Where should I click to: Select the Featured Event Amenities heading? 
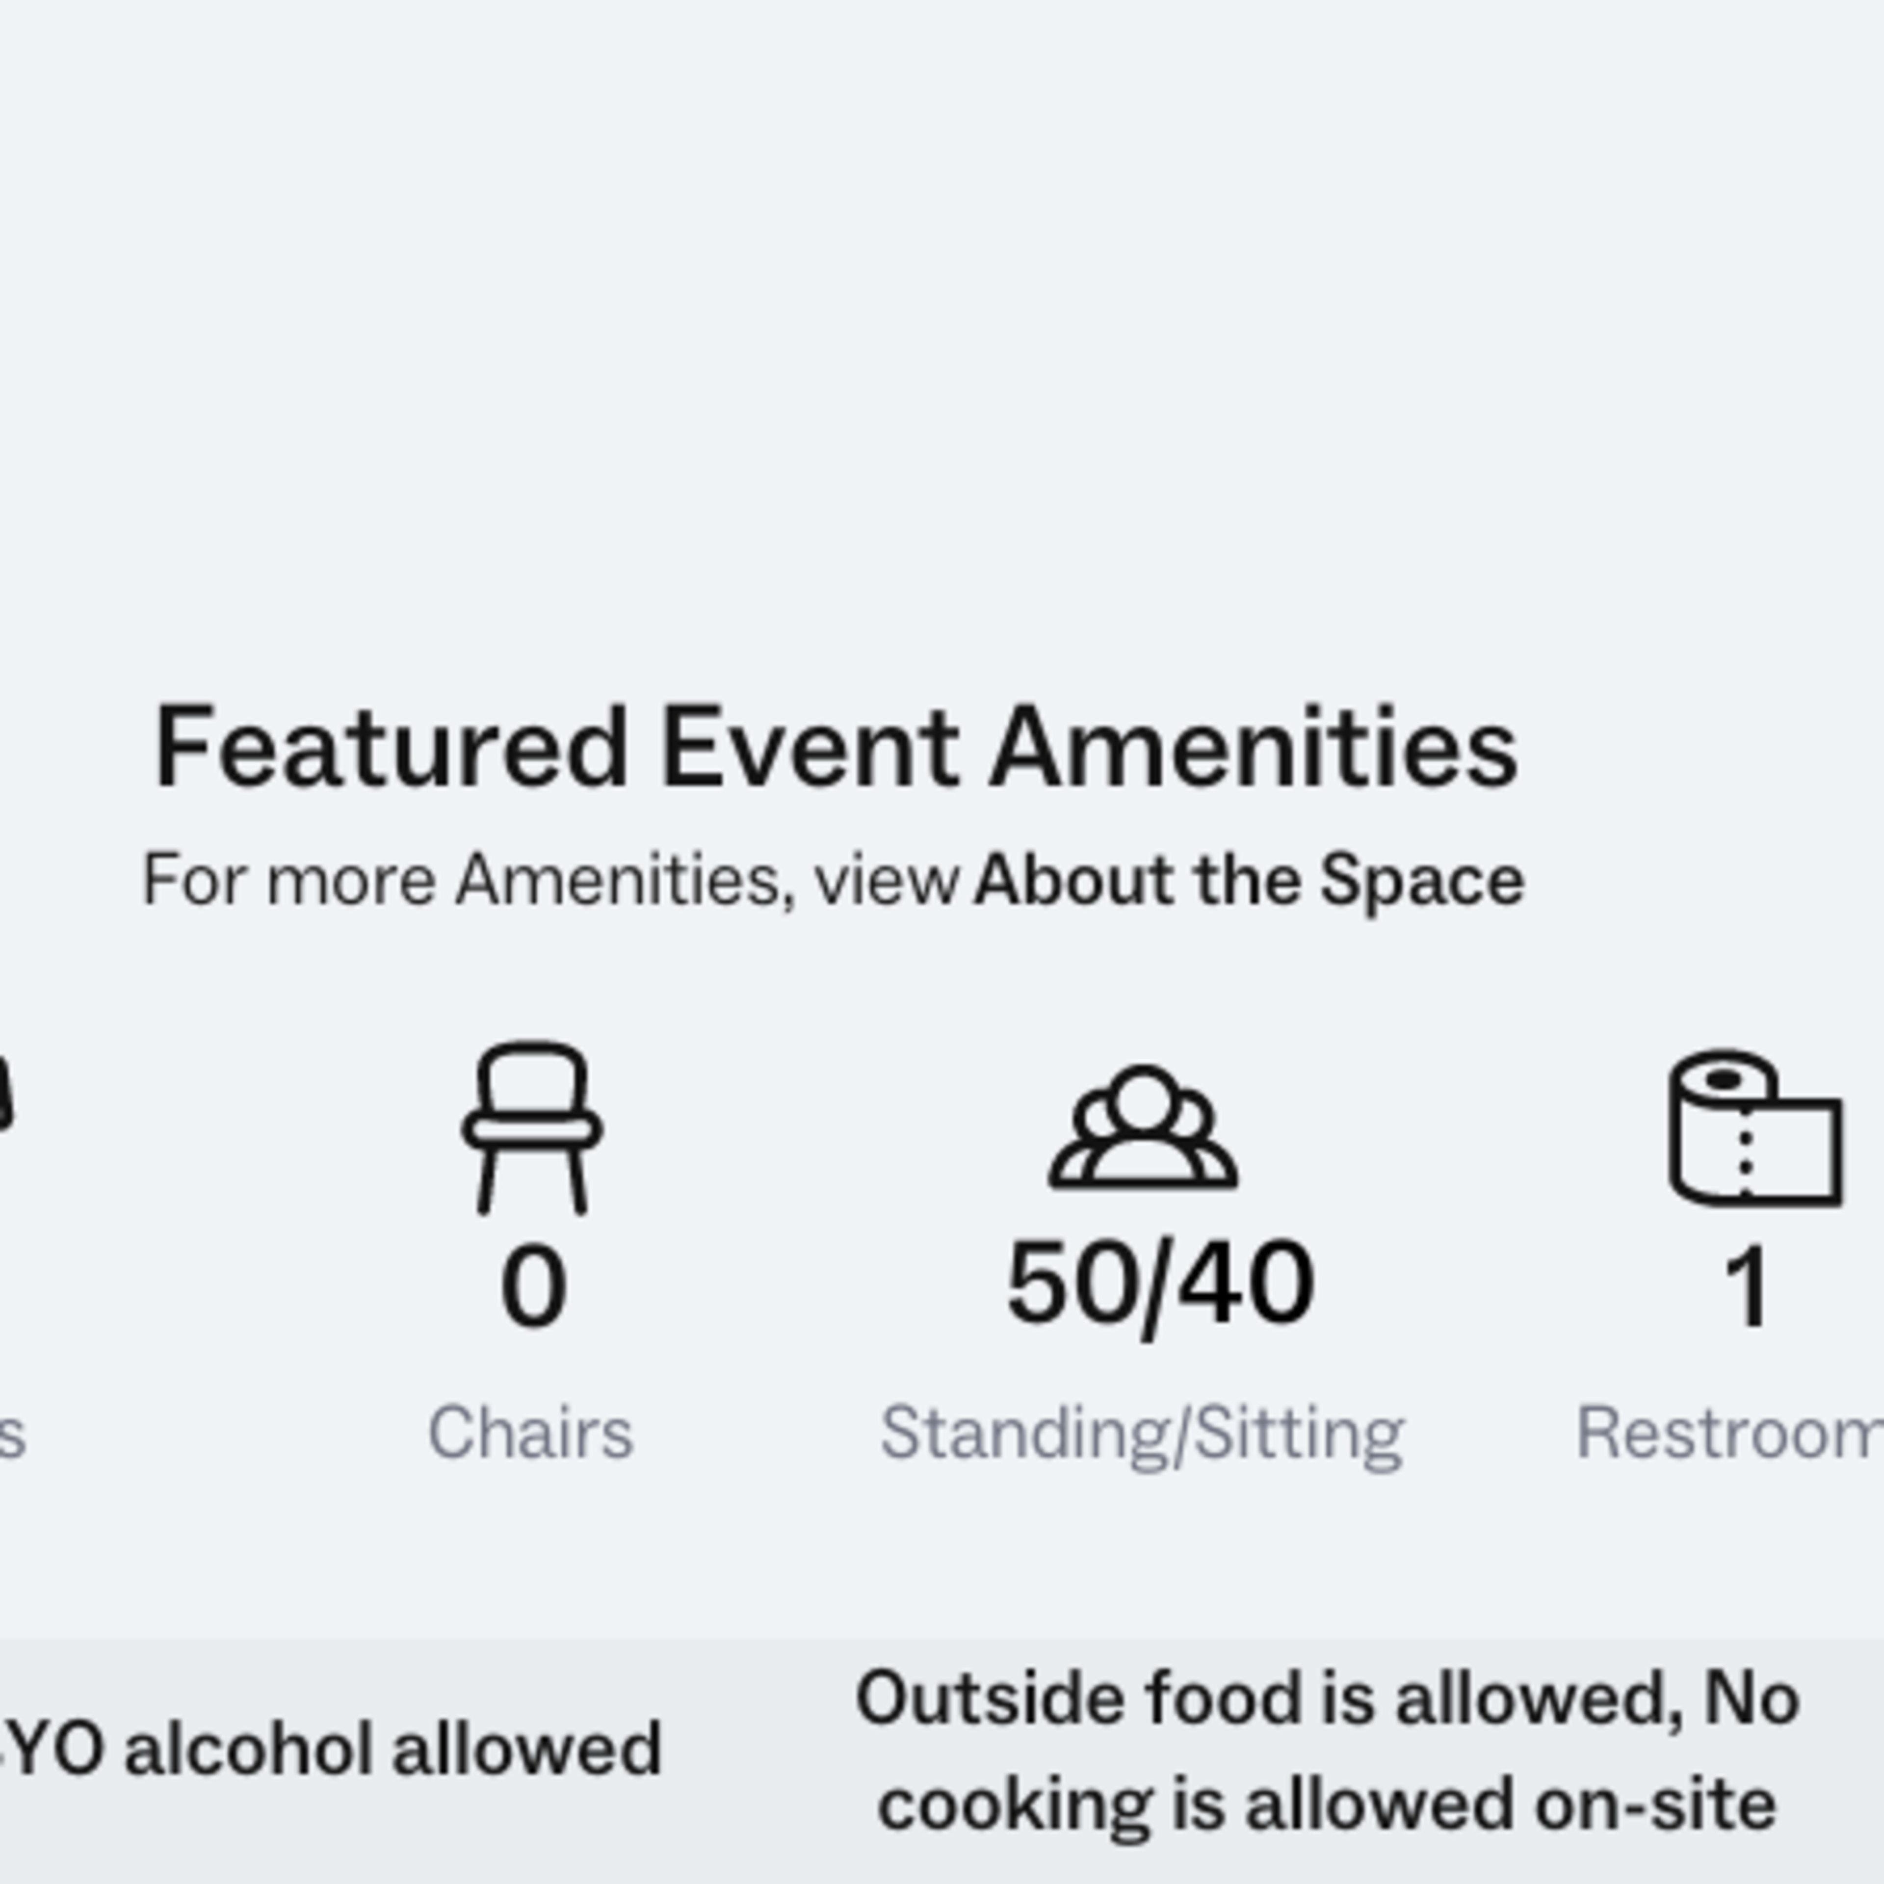point(837,748)
